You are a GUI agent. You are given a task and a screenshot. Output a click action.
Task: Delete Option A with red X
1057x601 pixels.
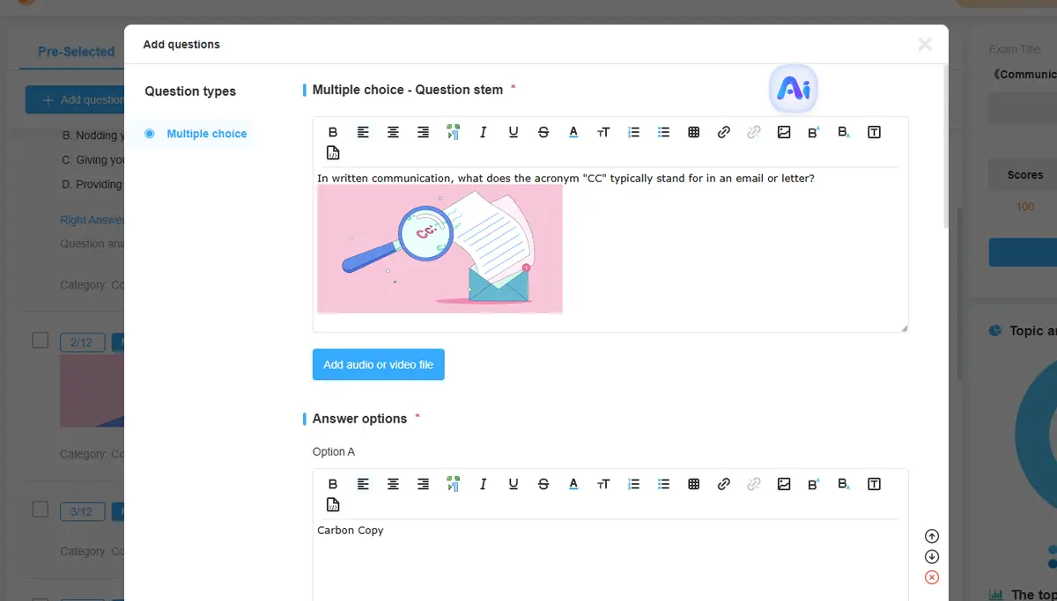(932, 577)
